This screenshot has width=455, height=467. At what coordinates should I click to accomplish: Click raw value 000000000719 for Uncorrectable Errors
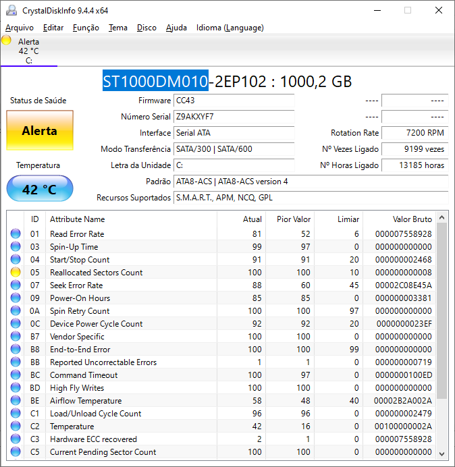point(404,362)
